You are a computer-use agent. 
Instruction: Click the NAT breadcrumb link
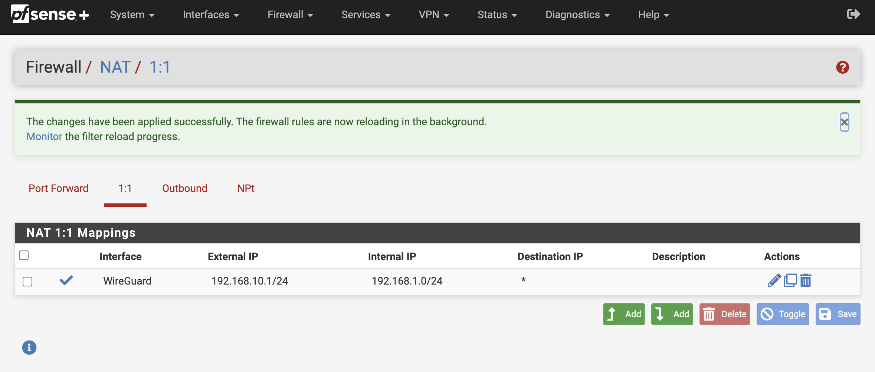pyautogui.click(x=115, y=67)
